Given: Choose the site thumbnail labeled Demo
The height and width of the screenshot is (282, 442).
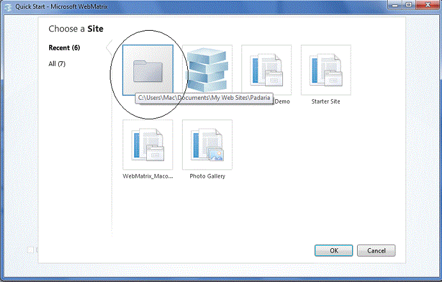Looking at the screenshot, I should 266,70.
